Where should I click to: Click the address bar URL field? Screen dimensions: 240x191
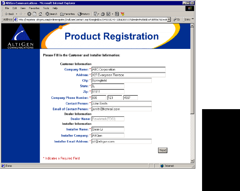93,19
